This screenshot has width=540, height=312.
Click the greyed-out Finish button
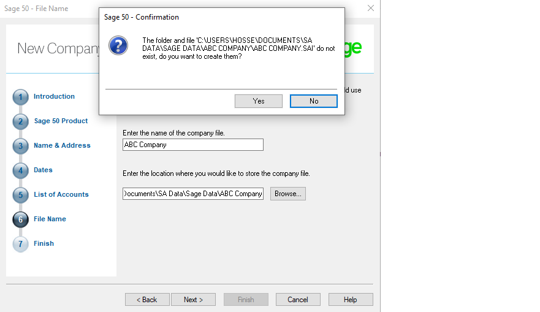point(246,300)
